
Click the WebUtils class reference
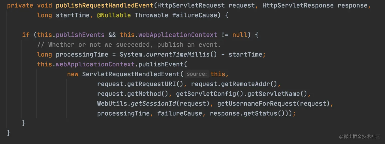point(112,104)
